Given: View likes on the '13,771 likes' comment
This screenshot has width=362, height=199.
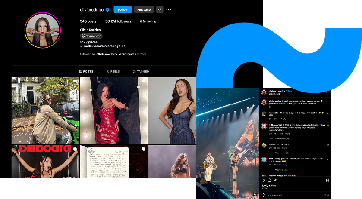Looking at the screenshot, I should (278, 133).
